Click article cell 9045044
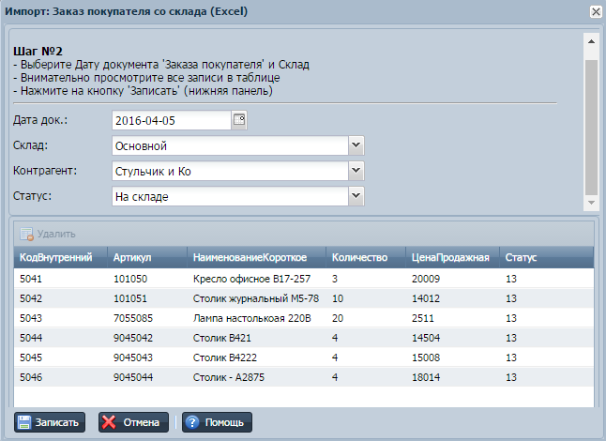The image size is (606, 441). pyautogui.click(x=147, y=377)
